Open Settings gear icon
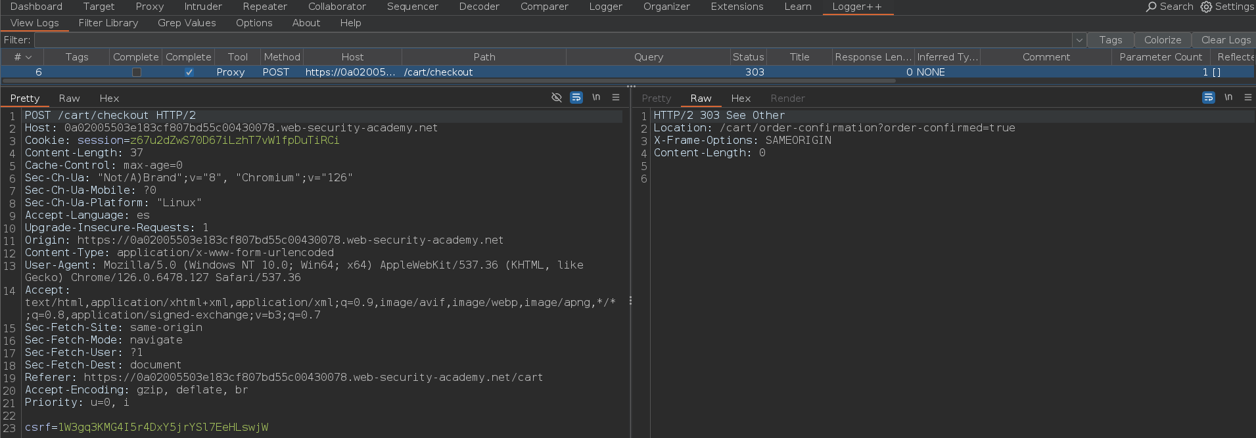This screenshot has height=438, width=1256. pos(1206,7)
